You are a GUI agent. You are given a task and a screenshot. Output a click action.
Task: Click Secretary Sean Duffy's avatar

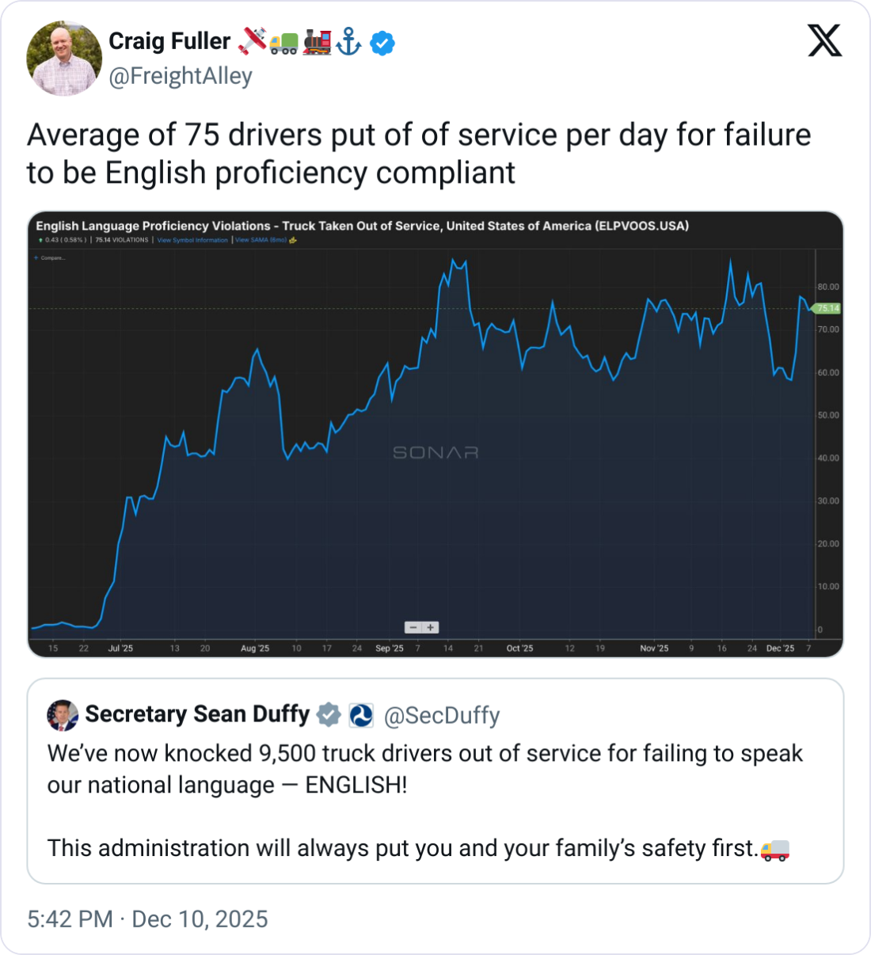point(63,715)
